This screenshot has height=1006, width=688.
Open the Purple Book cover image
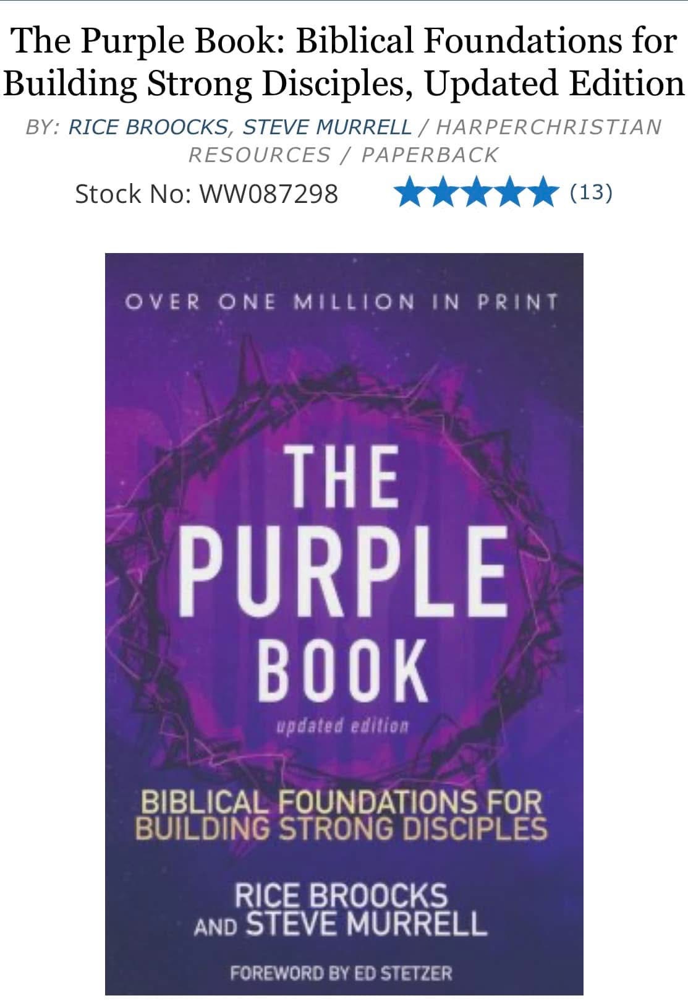pyautogui.click(x=344, y=624)
